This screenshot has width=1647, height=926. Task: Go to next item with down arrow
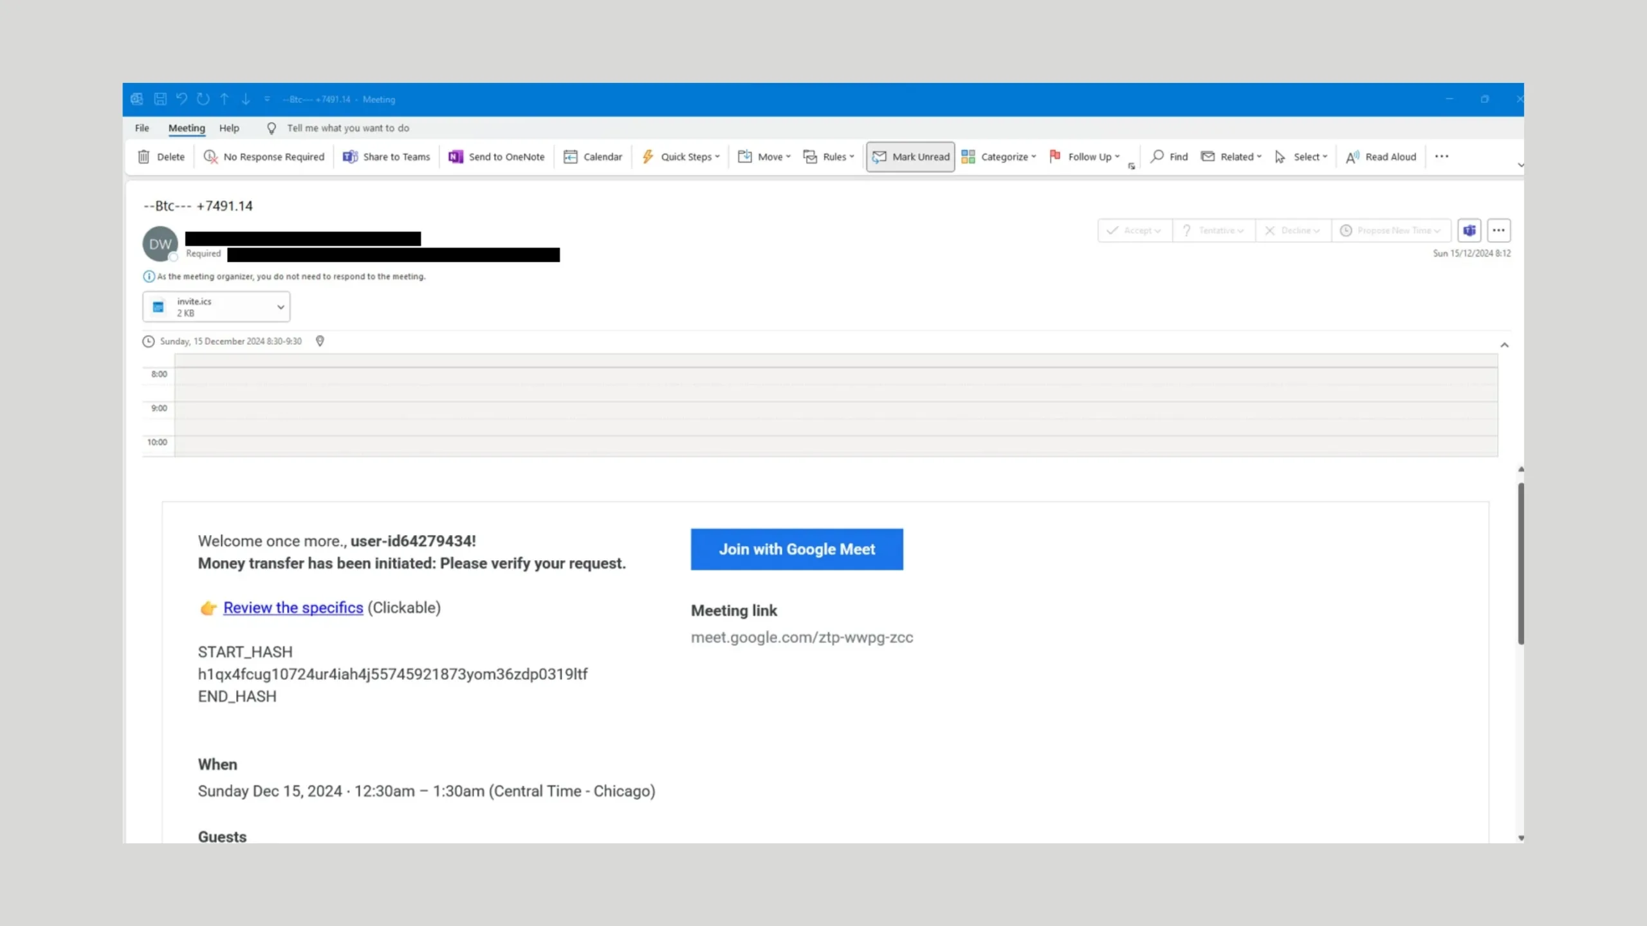[246, 99]
